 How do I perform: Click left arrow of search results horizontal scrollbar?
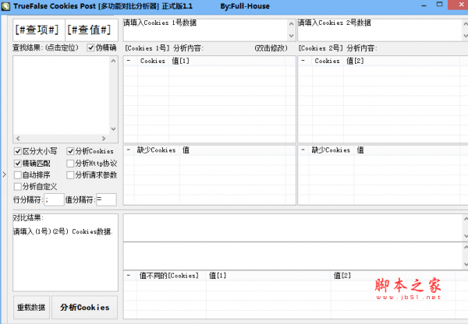click(x=18, y=139)
